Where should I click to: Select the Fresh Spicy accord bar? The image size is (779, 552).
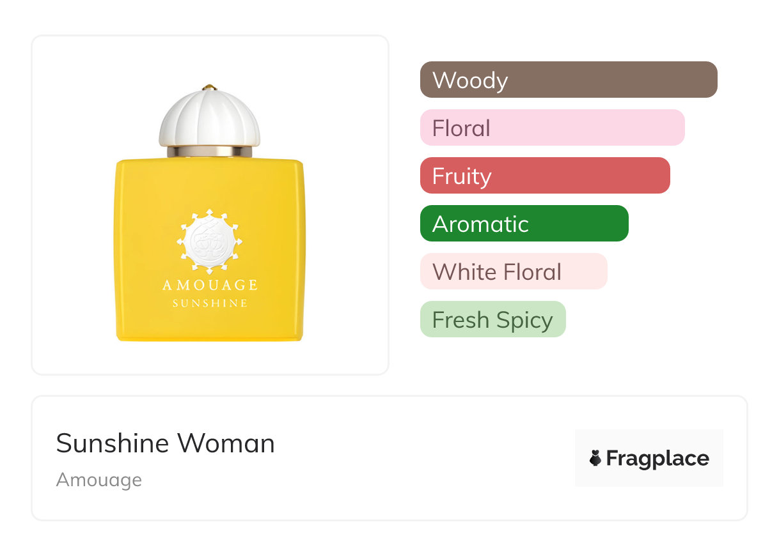pos(492,319)
